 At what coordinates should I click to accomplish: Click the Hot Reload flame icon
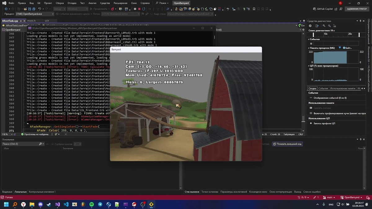[112, 9]
